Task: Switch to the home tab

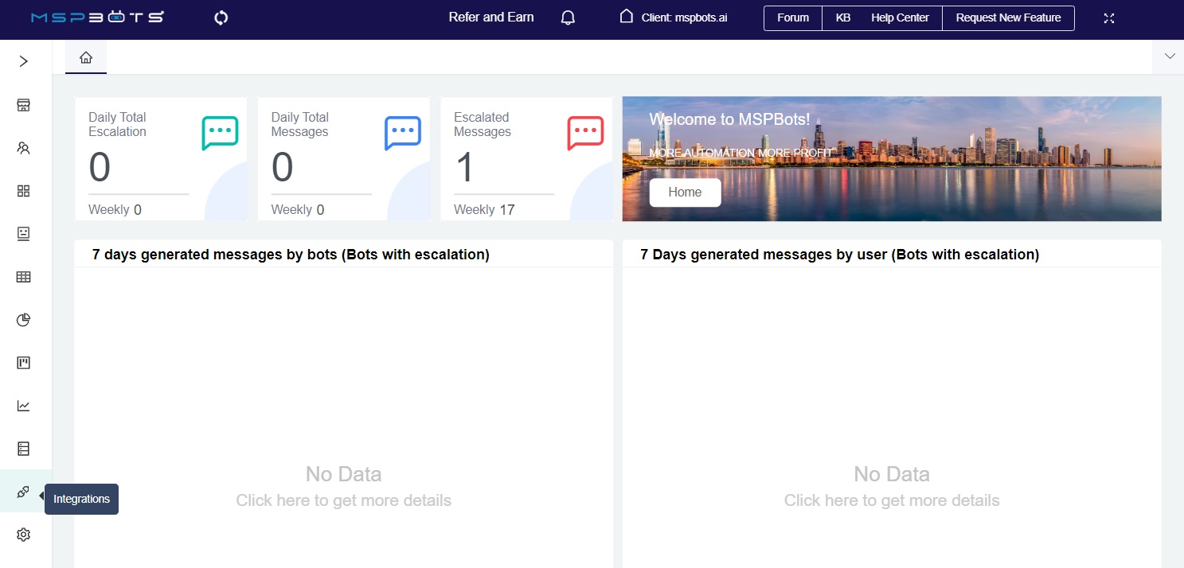Action: coord(85,57)
